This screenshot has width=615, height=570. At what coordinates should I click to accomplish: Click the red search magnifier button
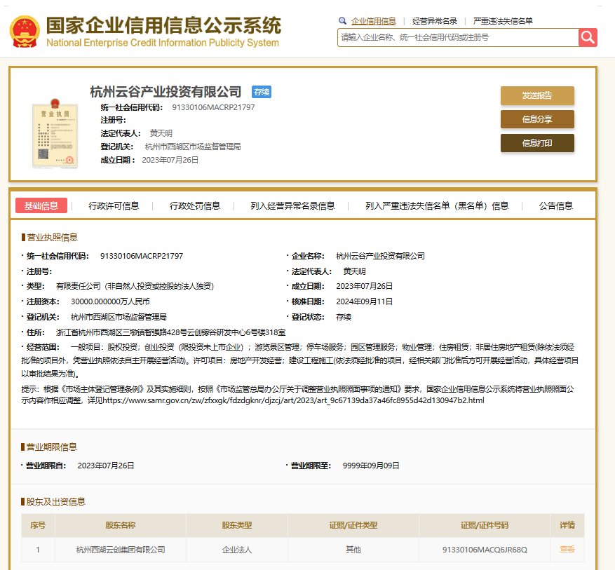[x=588, y=37]
